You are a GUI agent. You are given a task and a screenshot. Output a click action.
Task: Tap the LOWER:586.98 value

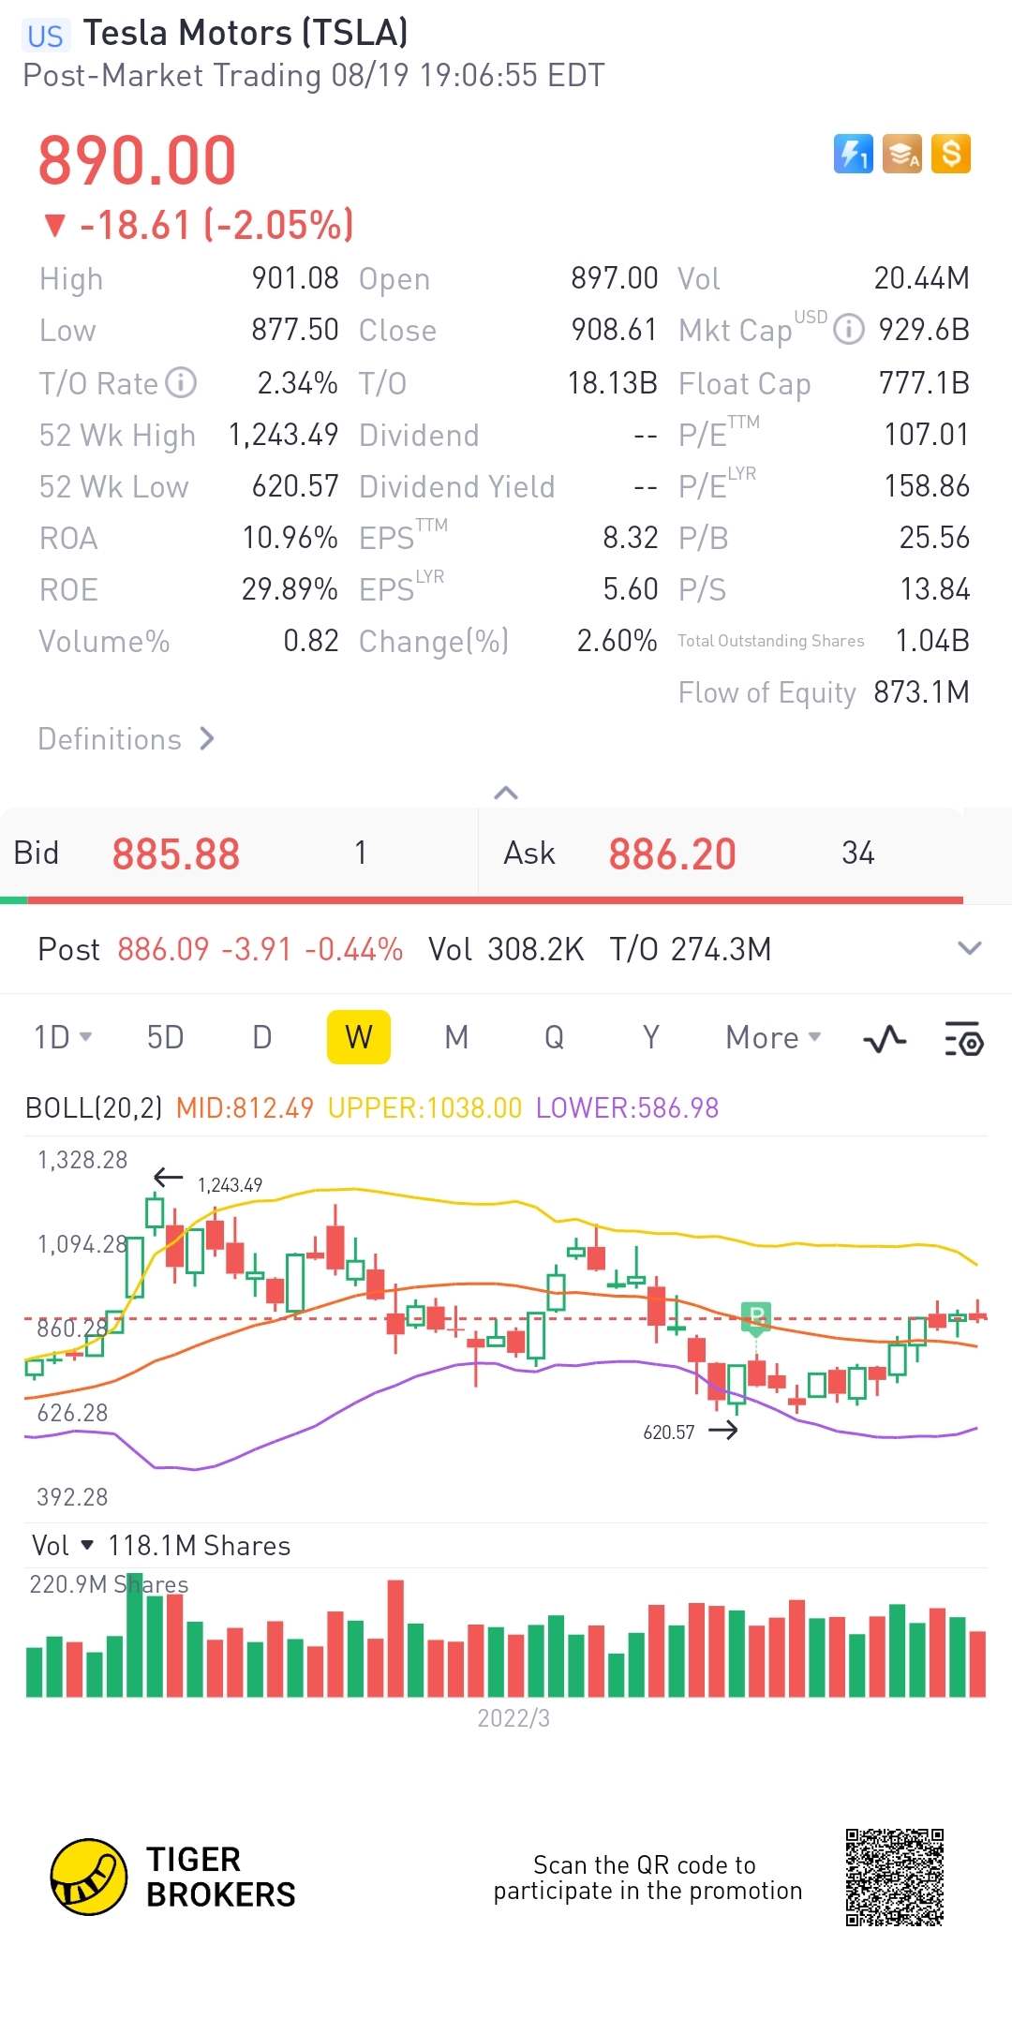[x=627, y=1107]
